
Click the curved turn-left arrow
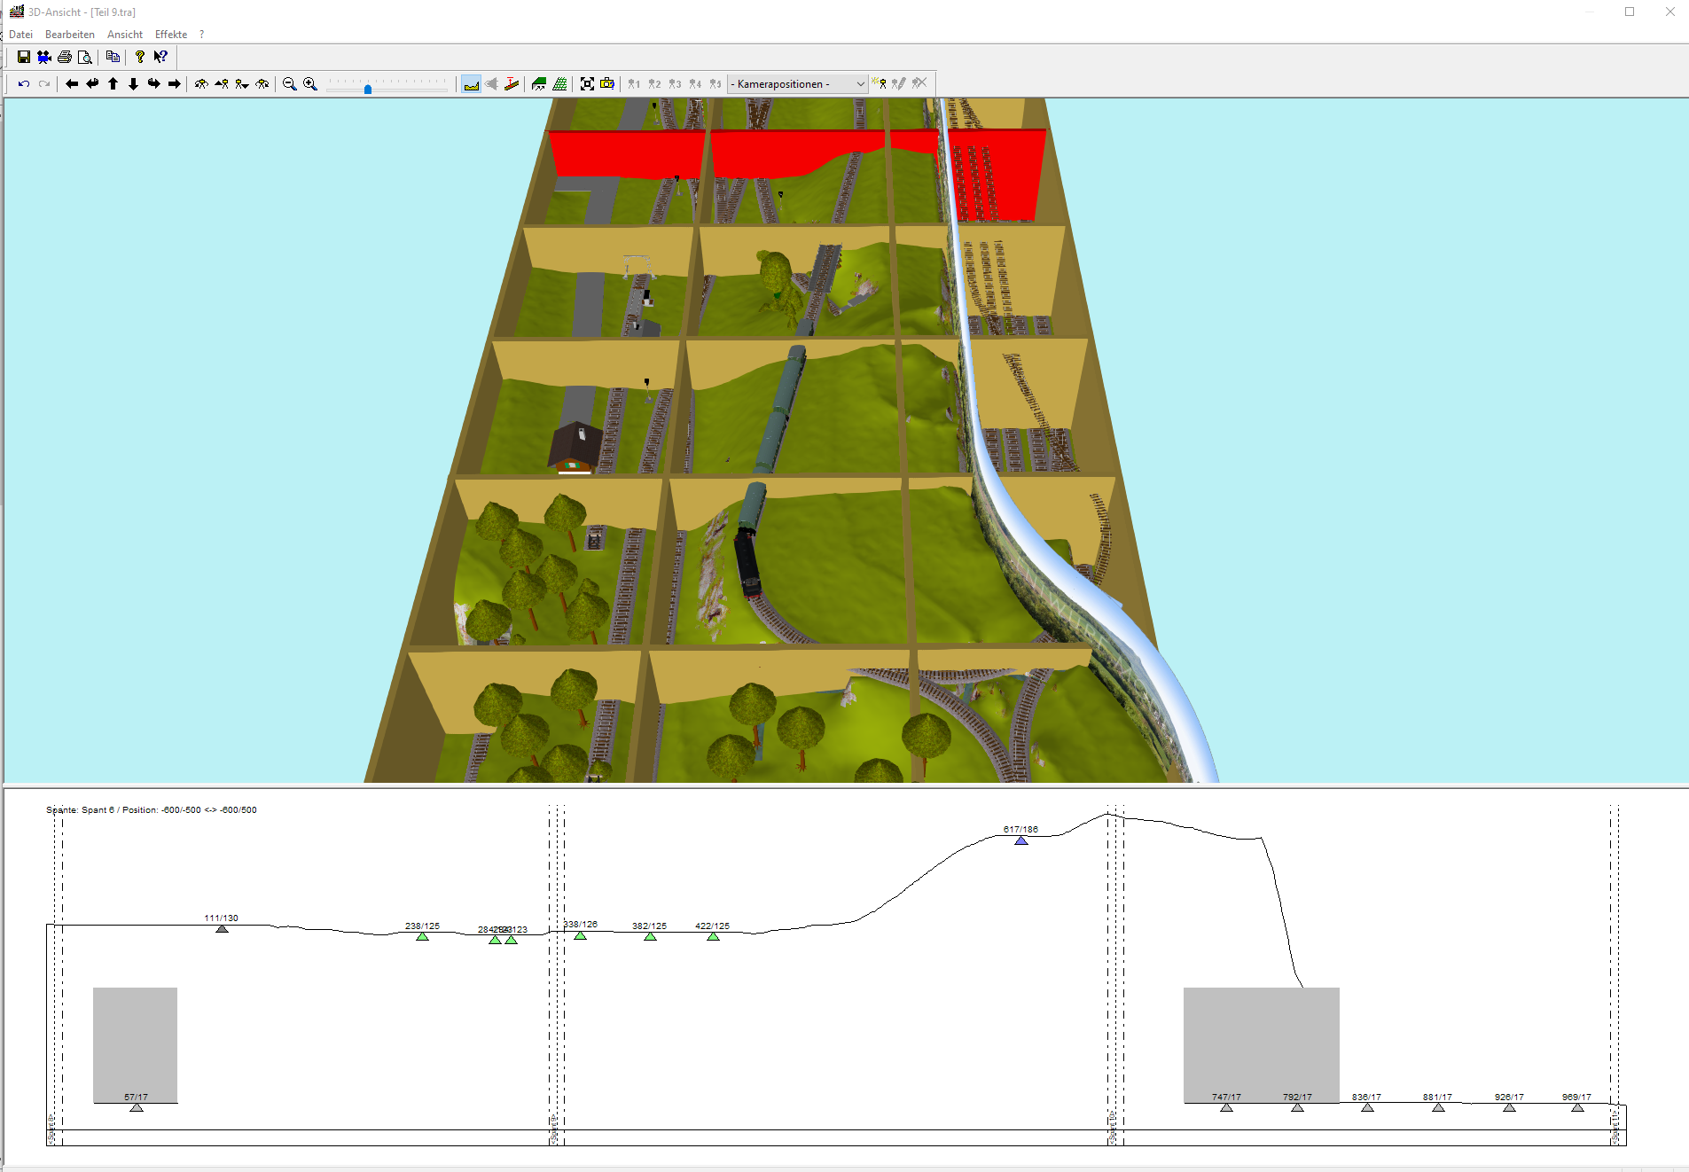pos(92,83)
